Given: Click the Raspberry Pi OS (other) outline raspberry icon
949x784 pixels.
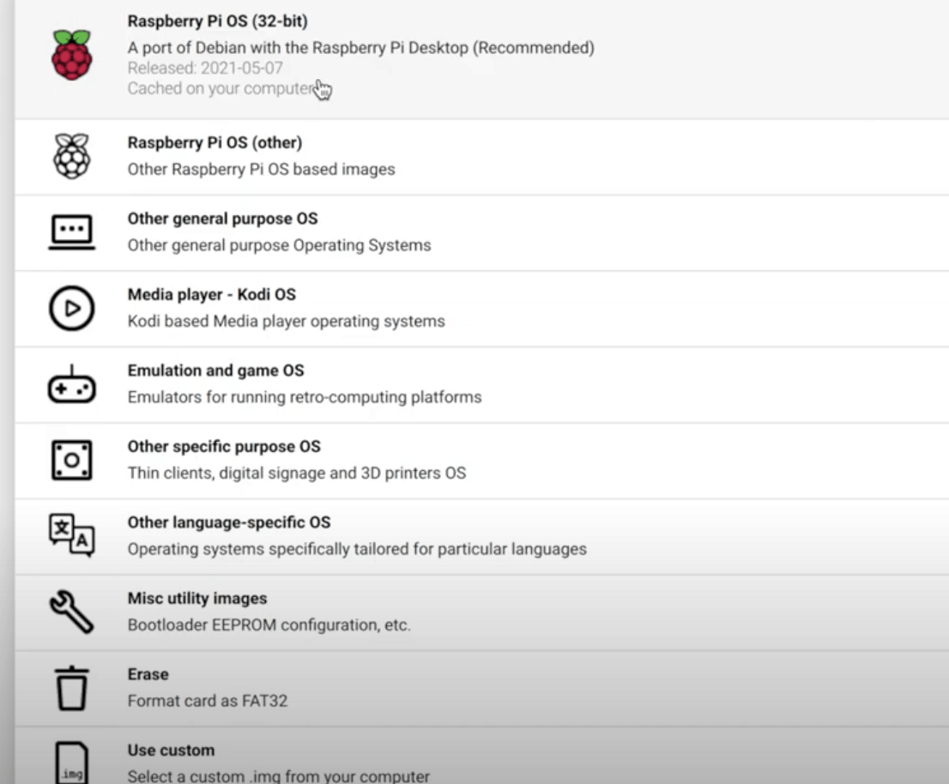Looking at the screenshot, I should 71,157.
